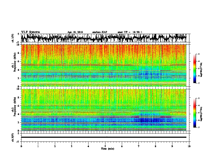Click the "VLF Spectra" plot title

pos(30,32)
